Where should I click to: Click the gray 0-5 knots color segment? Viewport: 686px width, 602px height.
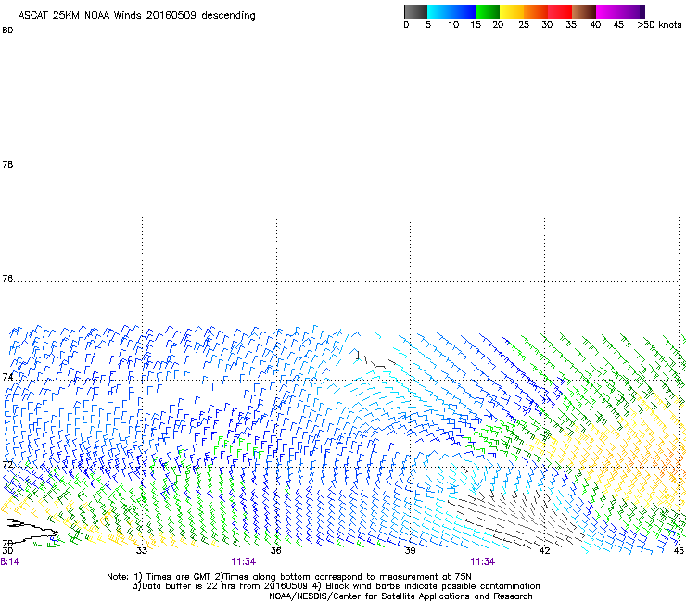coord(415,11)
